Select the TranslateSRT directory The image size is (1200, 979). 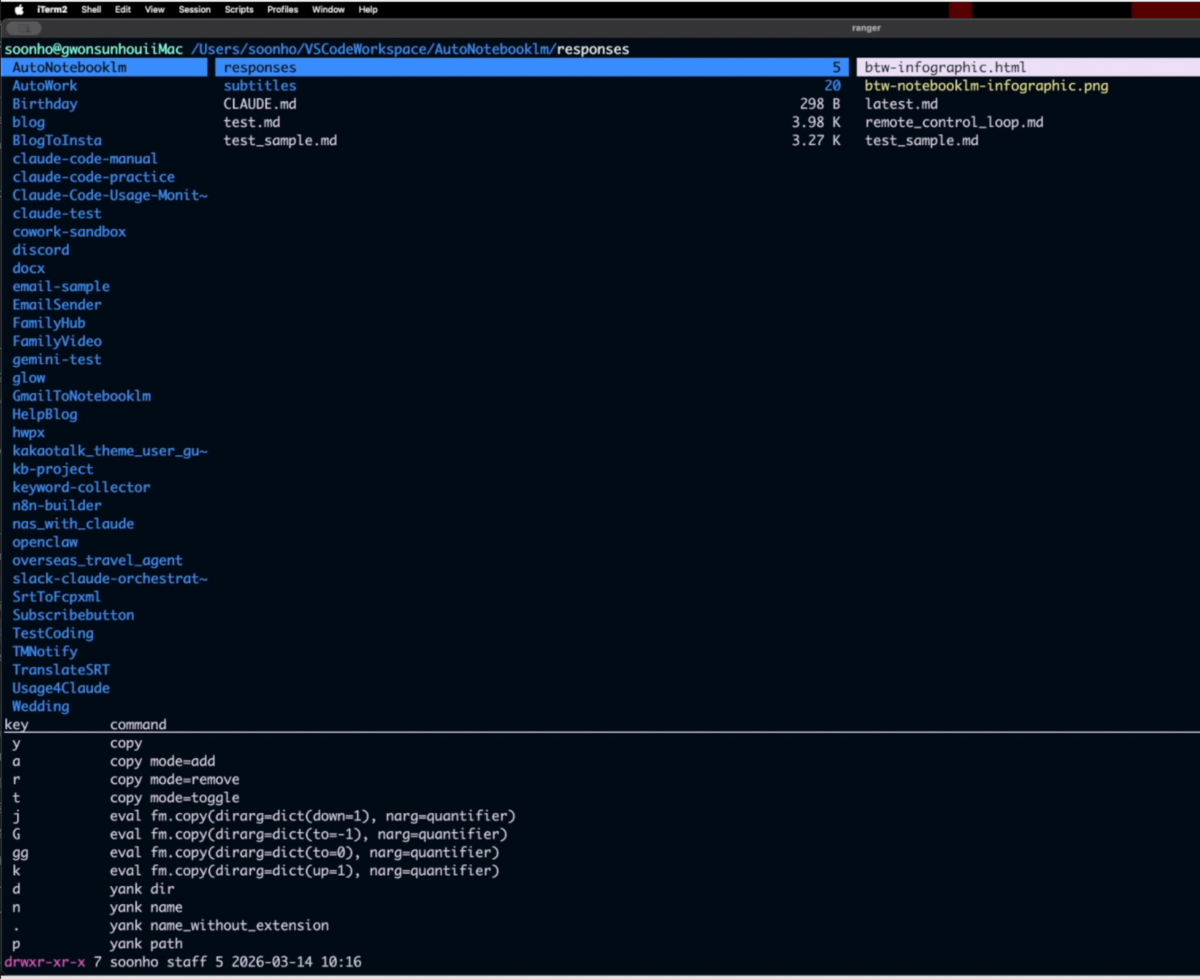(61, 669)
